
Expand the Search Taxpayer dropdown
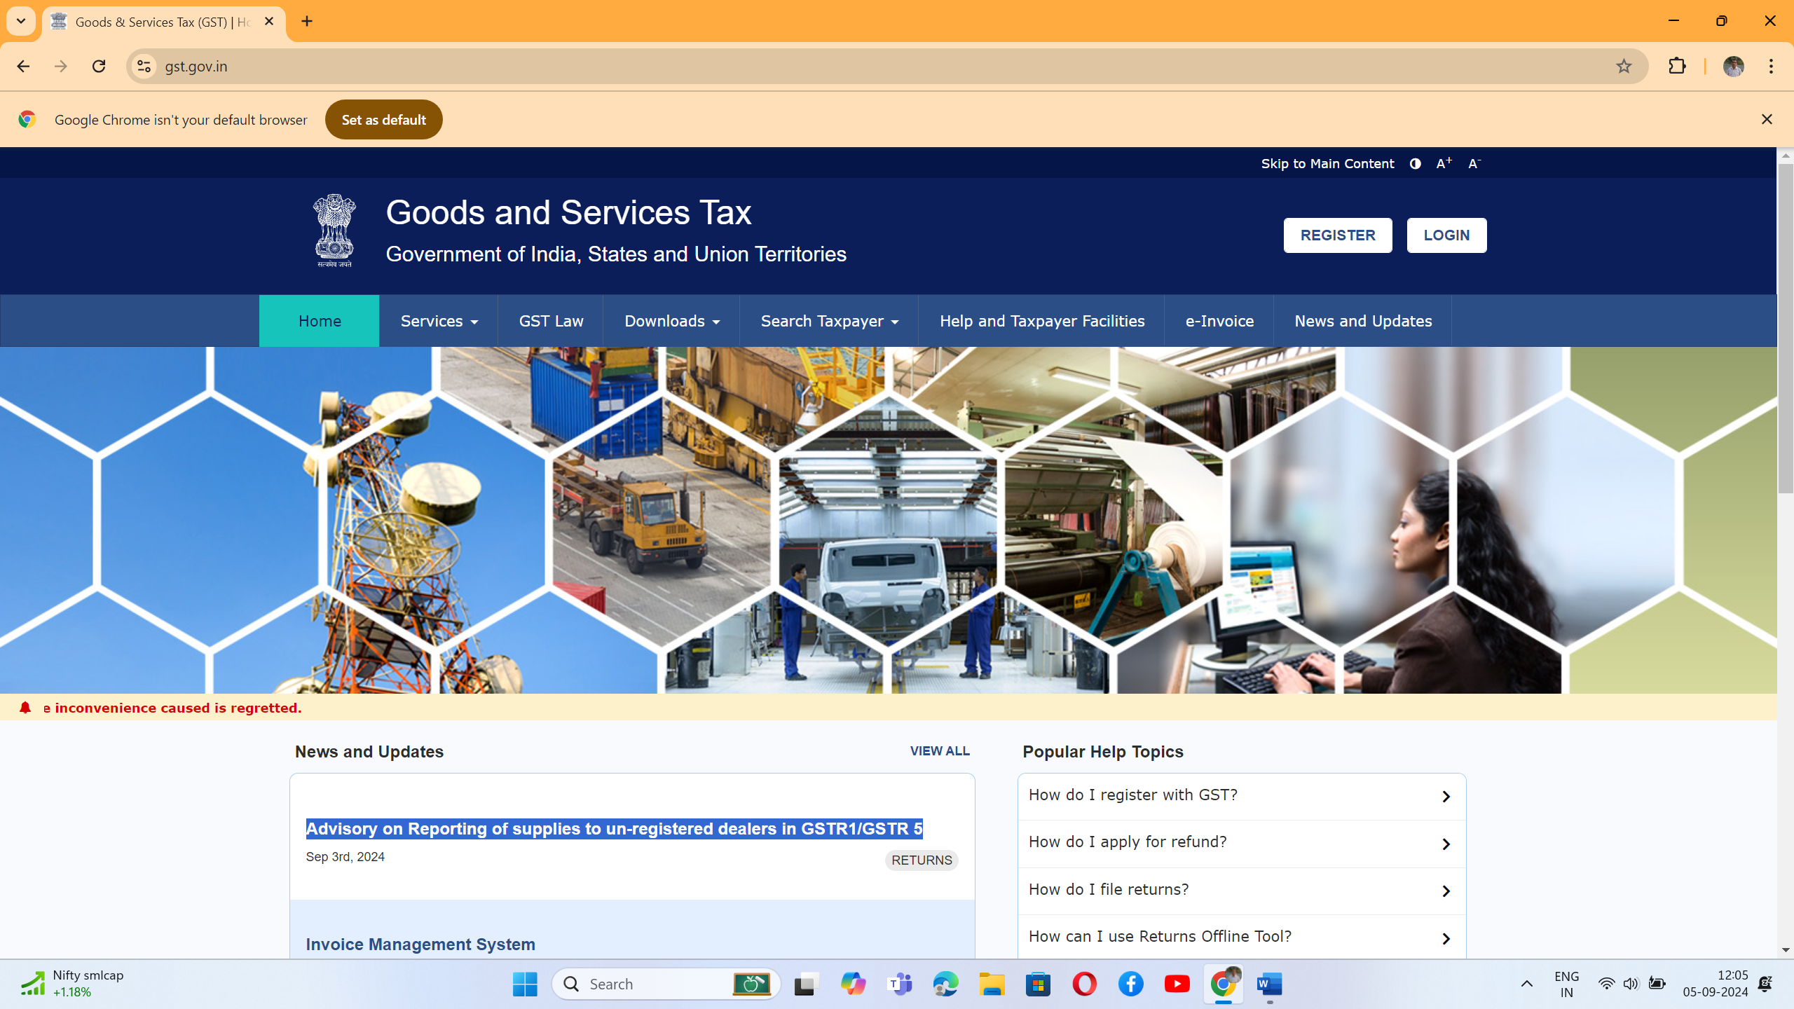click(829, 321)
